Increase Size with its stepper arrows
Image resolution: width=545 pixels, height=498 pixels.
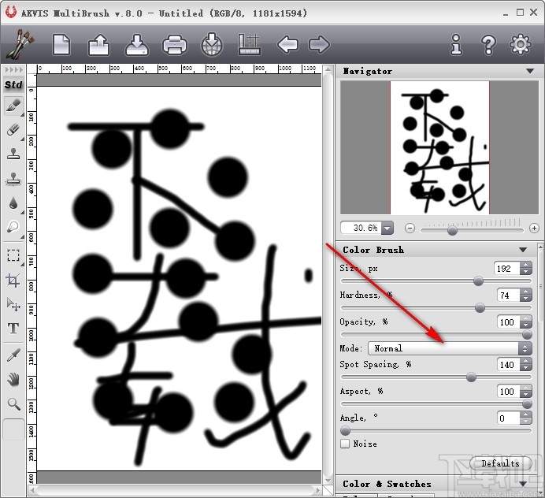[x=526, y=269]
